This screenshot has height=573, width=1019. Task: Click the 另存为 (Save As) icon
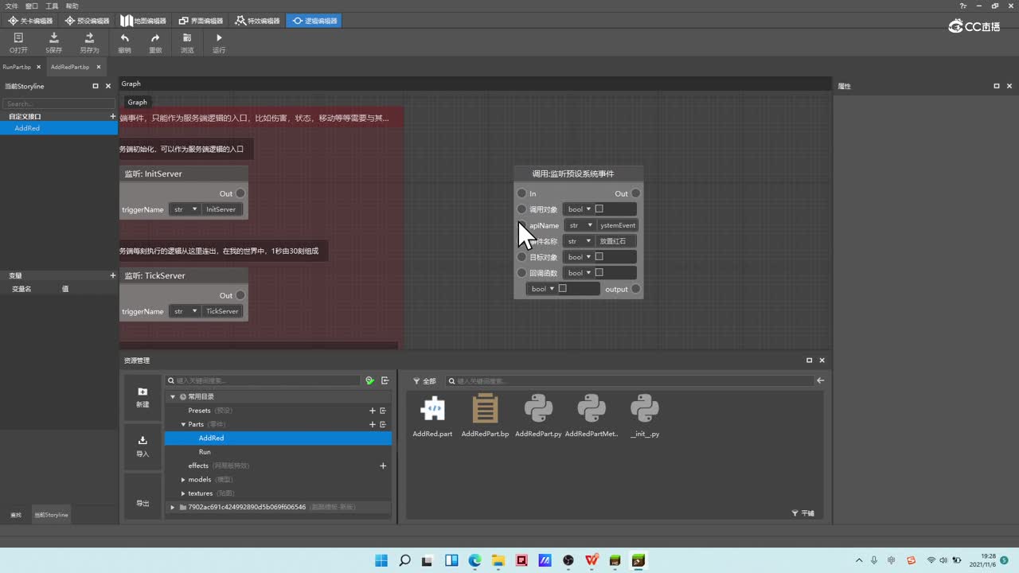(89, 38)
